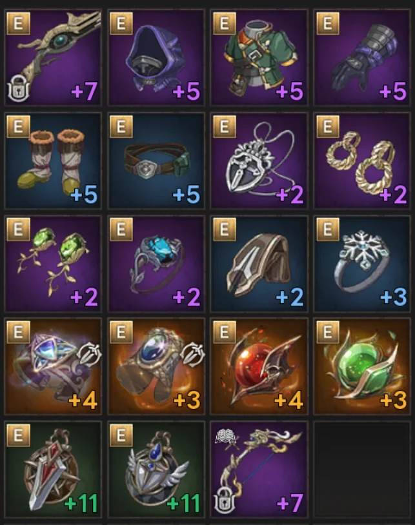Image resolution: width=415 pixels, height=525 pixels.
Task: Select the snowflake ring +3
Action: (362, 264)
